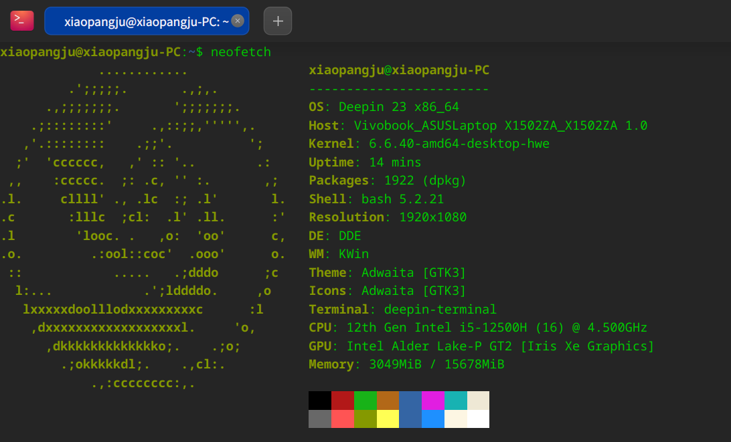The width and height of the screenshot is (731, 442).
Task: Click the Terminal value deepin-terminal
Action: 440,310
